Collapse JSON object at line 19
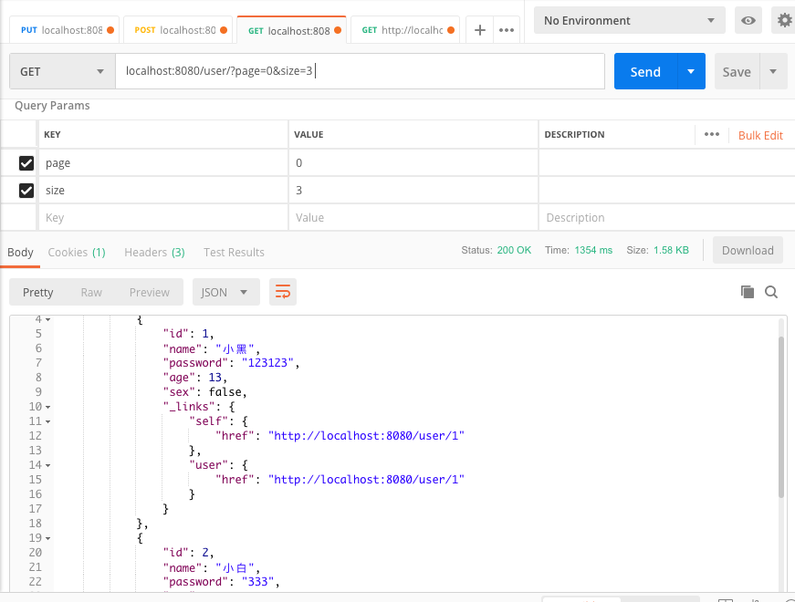This screenshot has width=795, height=602. [48, 538]
